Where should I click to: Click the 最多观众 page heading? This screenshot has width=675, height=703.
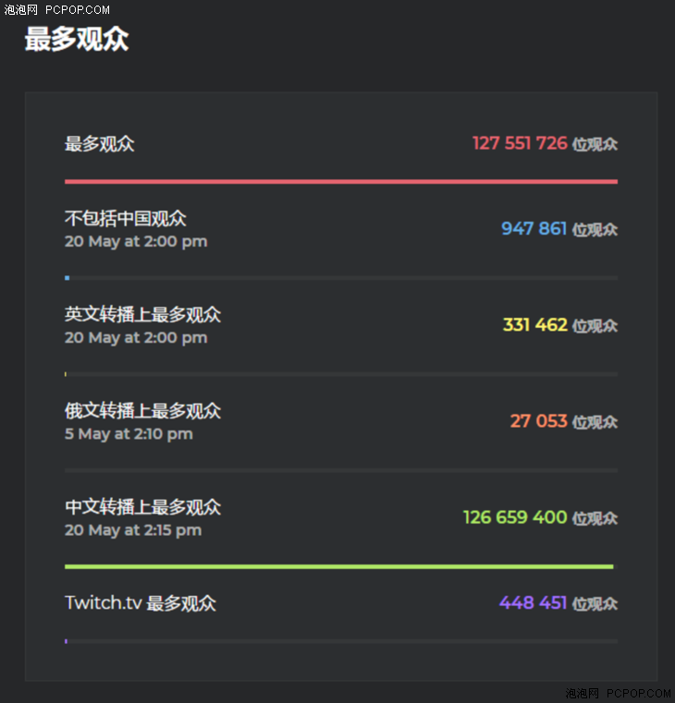coord(77,39)
